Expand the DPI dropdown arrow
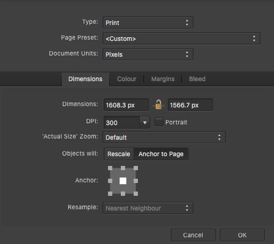 [x=145, y=123]
